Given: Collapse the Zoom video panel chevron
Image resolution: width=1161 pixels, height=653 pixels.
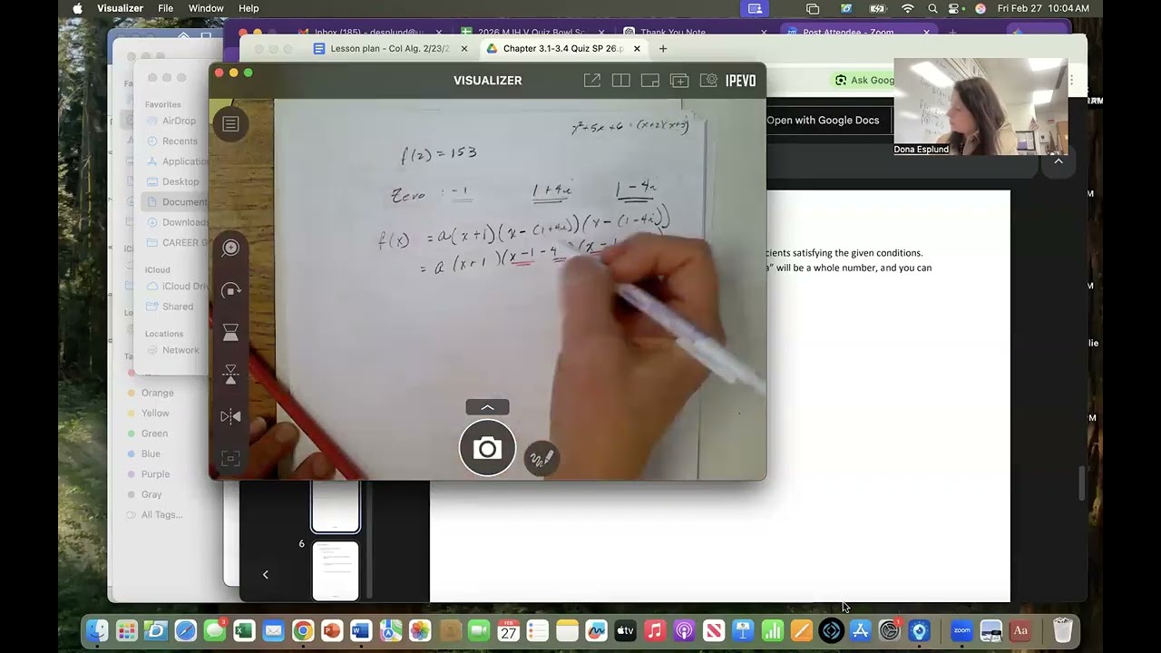Looking at the screenshot, I should (1058, 161).
